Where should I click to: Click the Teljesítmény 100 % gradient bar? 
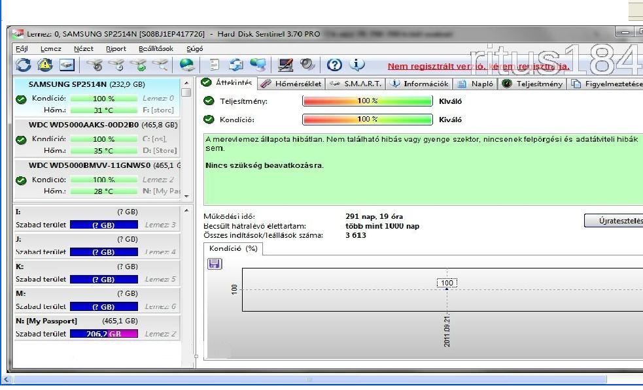[368, 101]
